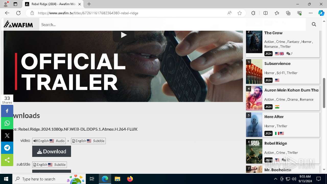Share on X (Twitter)
Image resolution: width=327 pixels, height=184 pixels.
click(7, 135)
